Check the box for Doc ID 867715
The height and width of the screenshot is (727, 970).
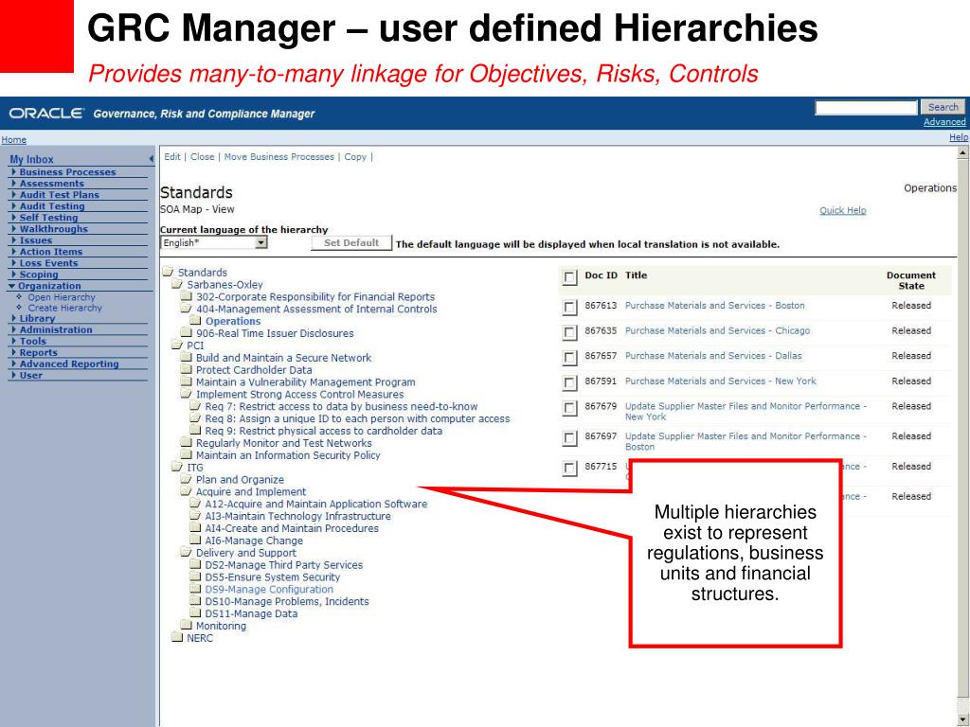569,469
